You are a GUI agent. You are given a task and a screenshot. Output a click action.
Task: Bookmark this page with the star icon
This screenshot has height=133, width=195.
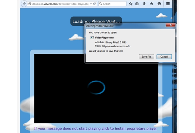(x=131, y=4)
